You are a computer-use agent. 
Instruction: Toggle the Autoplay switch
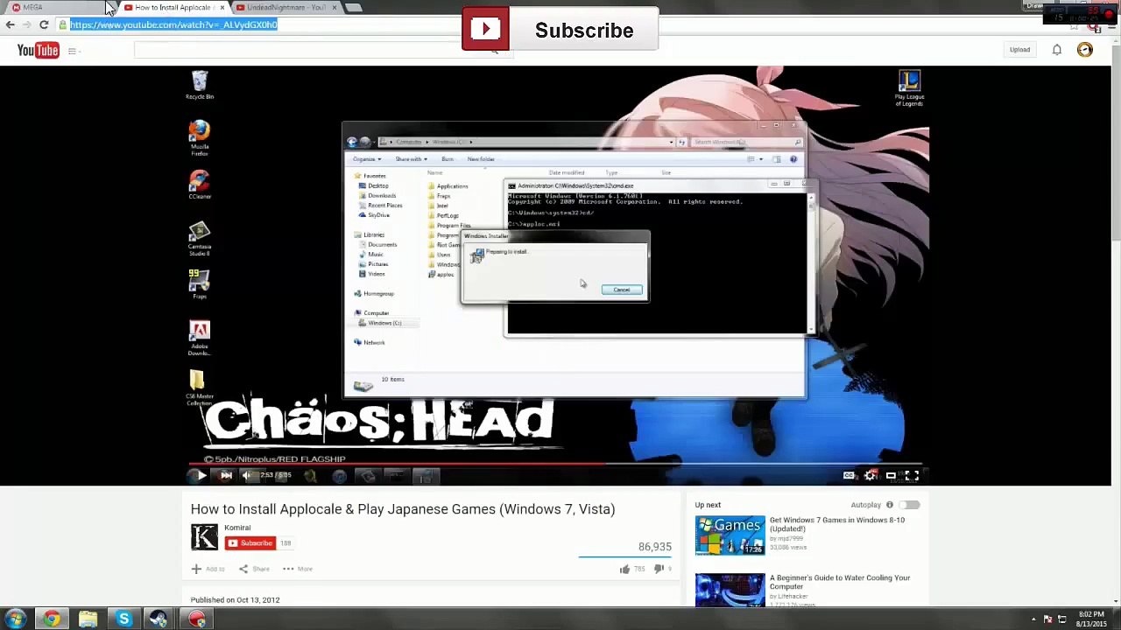[911, 505]
